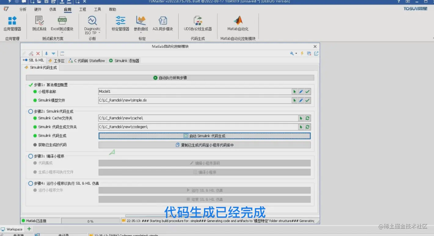Toggle the 步骤1 算法模型配置 checkmark
Image resolution: width=434 pixels, height=236 pixels.
click(31, 85)
